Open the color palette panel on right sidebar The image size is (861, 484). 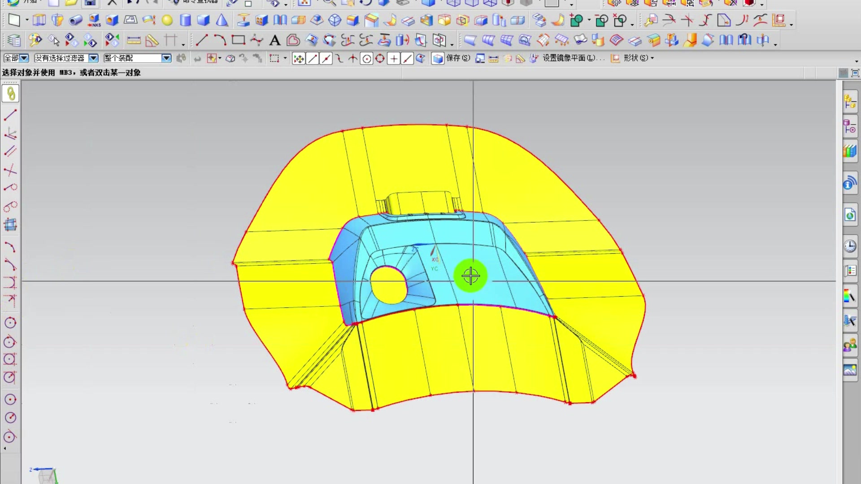(850, 296)
